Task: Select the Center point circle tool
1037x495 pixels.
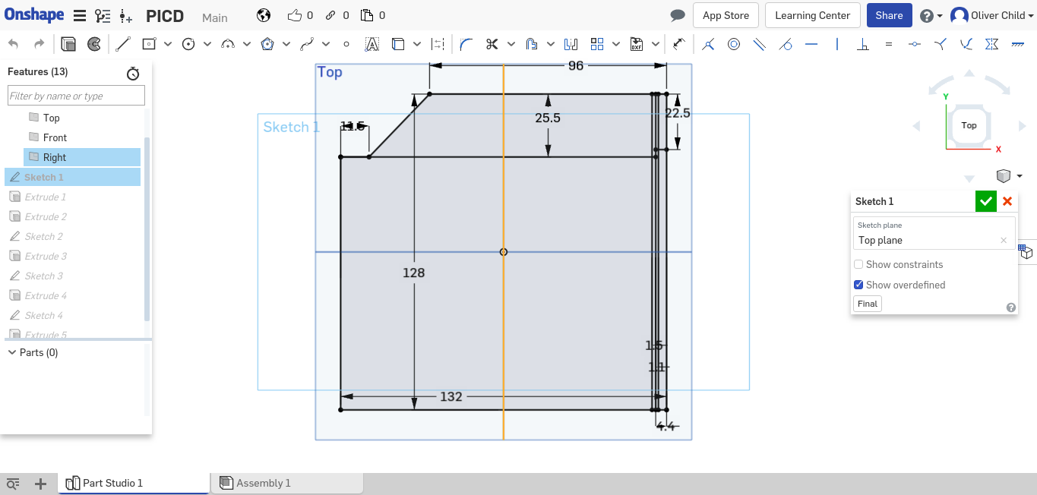Action: point(187,43)
